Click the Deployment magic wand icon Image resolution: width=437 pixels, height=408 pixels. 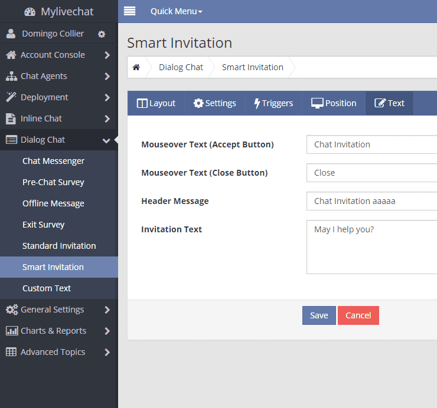11,97
